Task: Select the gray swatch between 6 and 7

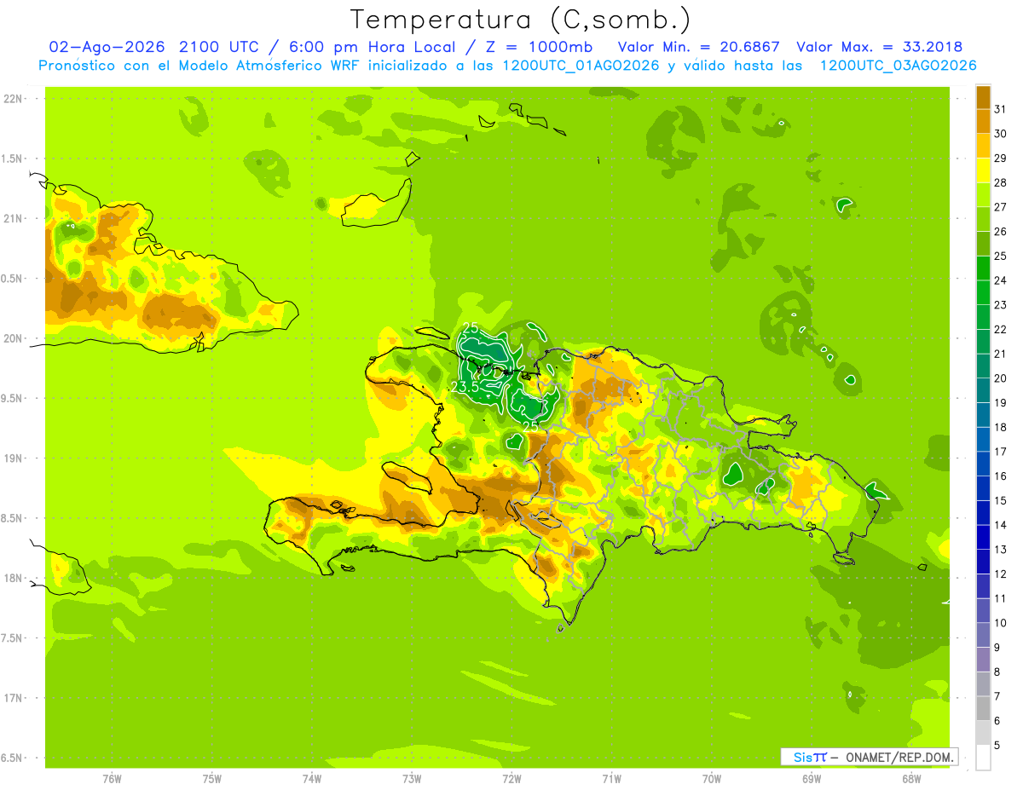Action: point(983,708)
